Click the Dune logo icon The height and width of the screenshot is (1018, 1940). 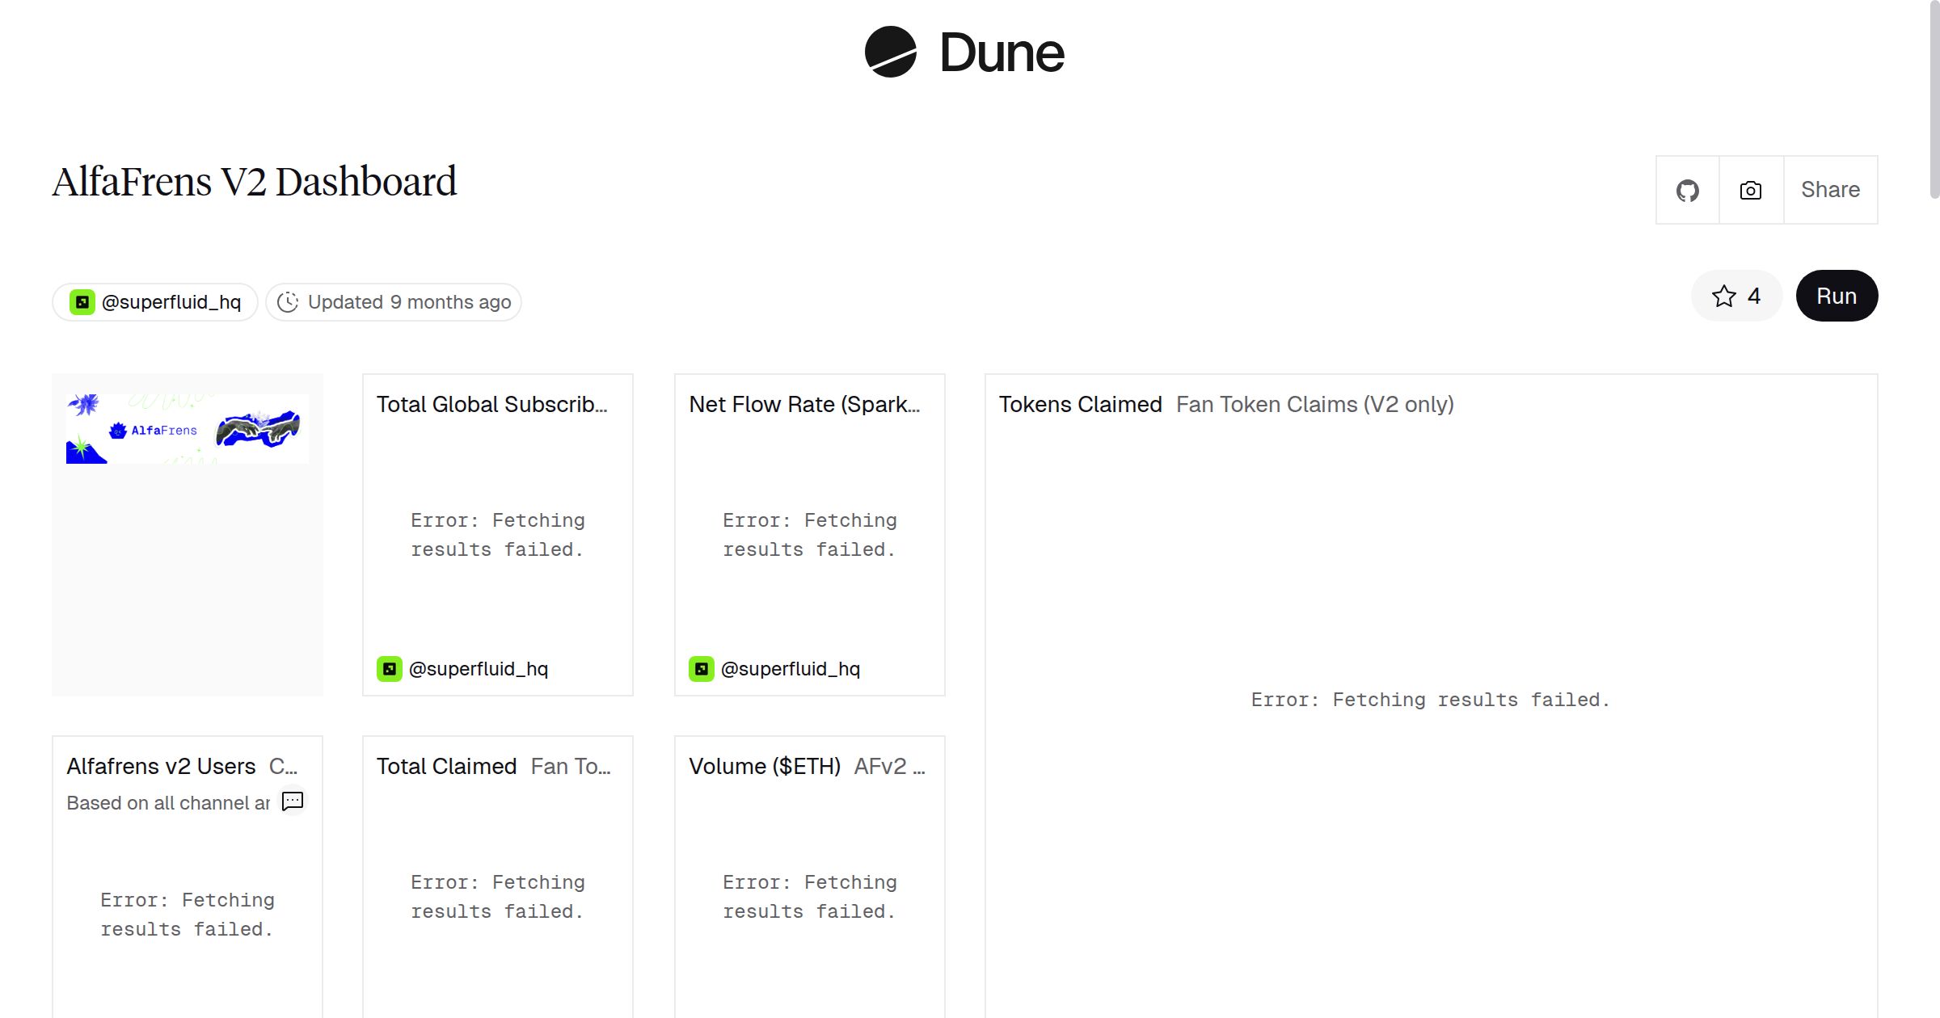[x=890, y=53]
